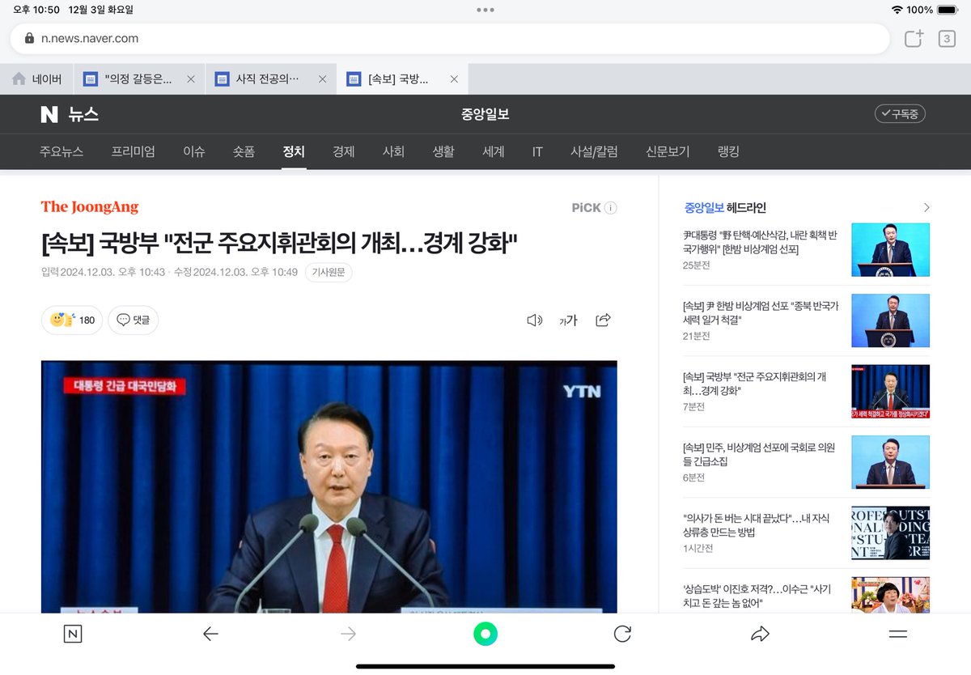The width and height of the screenshot is (971, 675).
Task: Open the 기사원문 original article link
Action: tap(329, 272)
